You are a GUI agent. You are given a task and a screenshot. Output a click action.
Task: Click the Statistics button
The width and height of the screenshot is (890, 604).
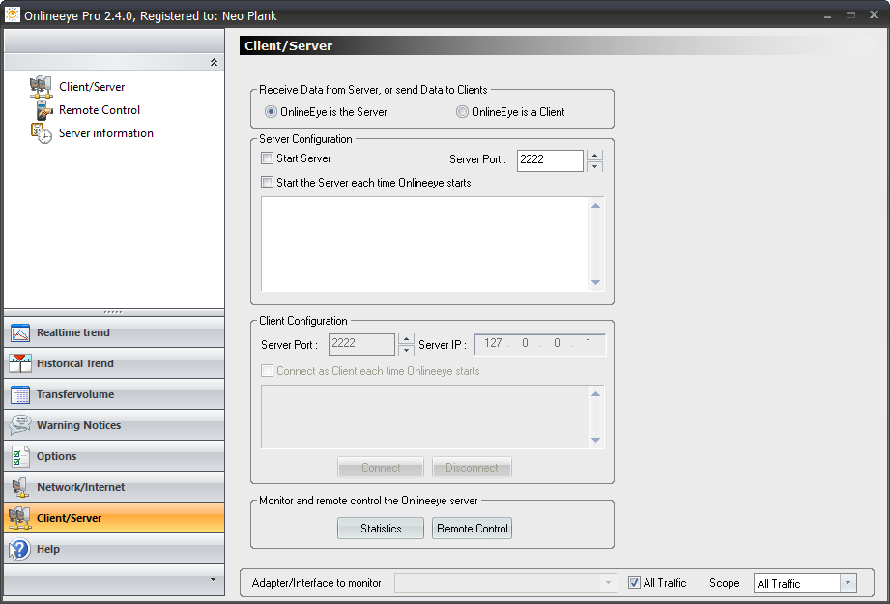[381, 529]
